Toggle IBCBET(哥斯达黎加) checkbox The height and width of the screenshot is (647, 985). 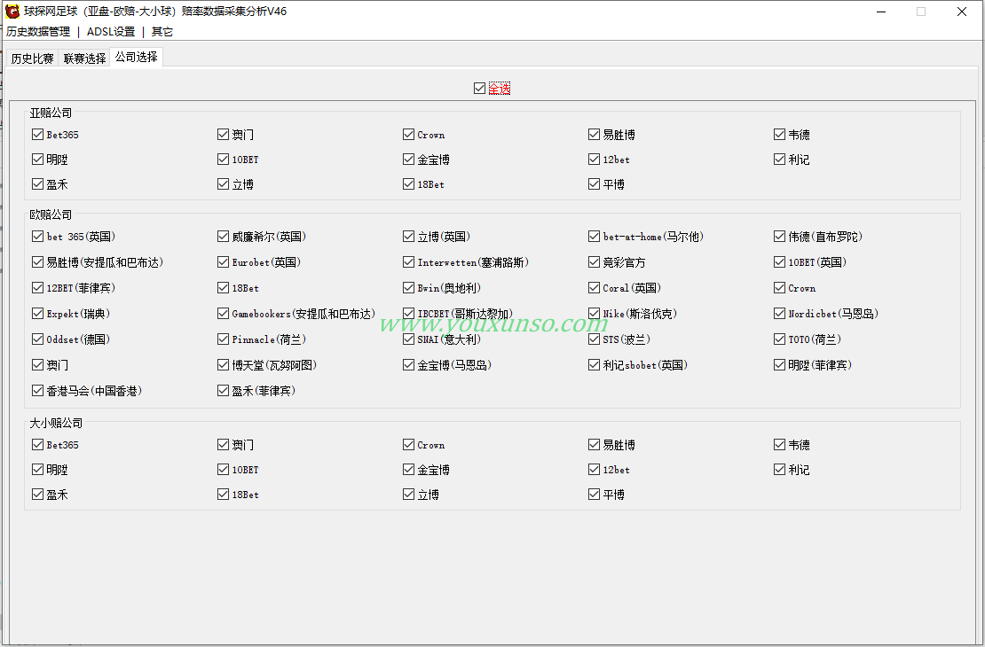[408, 313]
